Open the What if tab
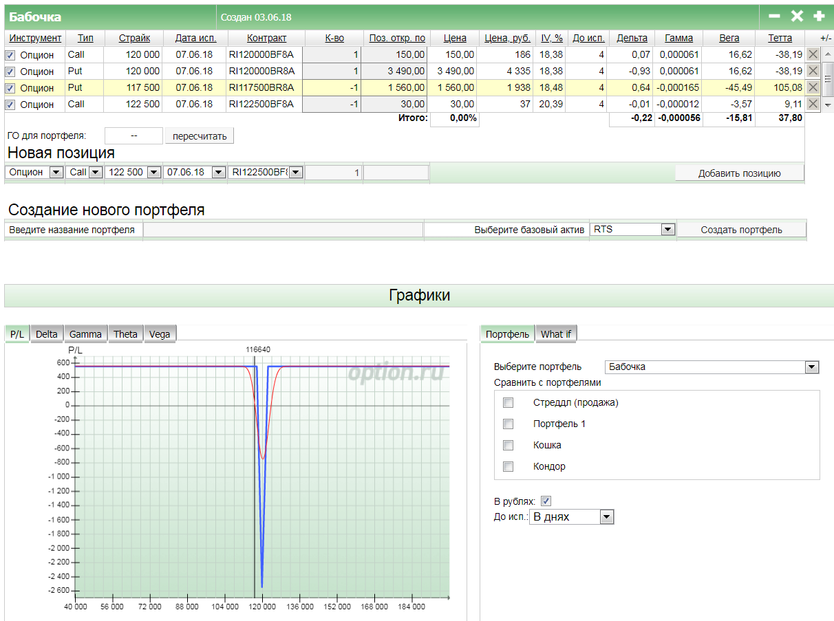The image size is (834, 621). click(x=556, y=334)
